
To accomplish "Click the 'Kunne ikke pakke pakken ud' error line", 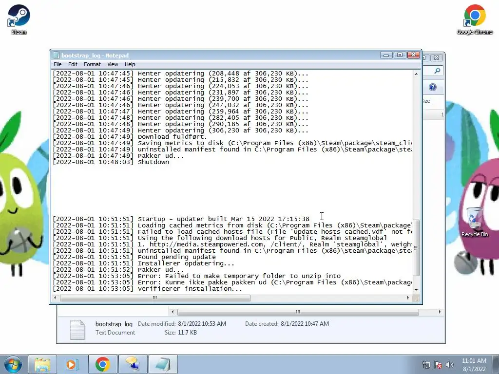I will tap(232, 282).
